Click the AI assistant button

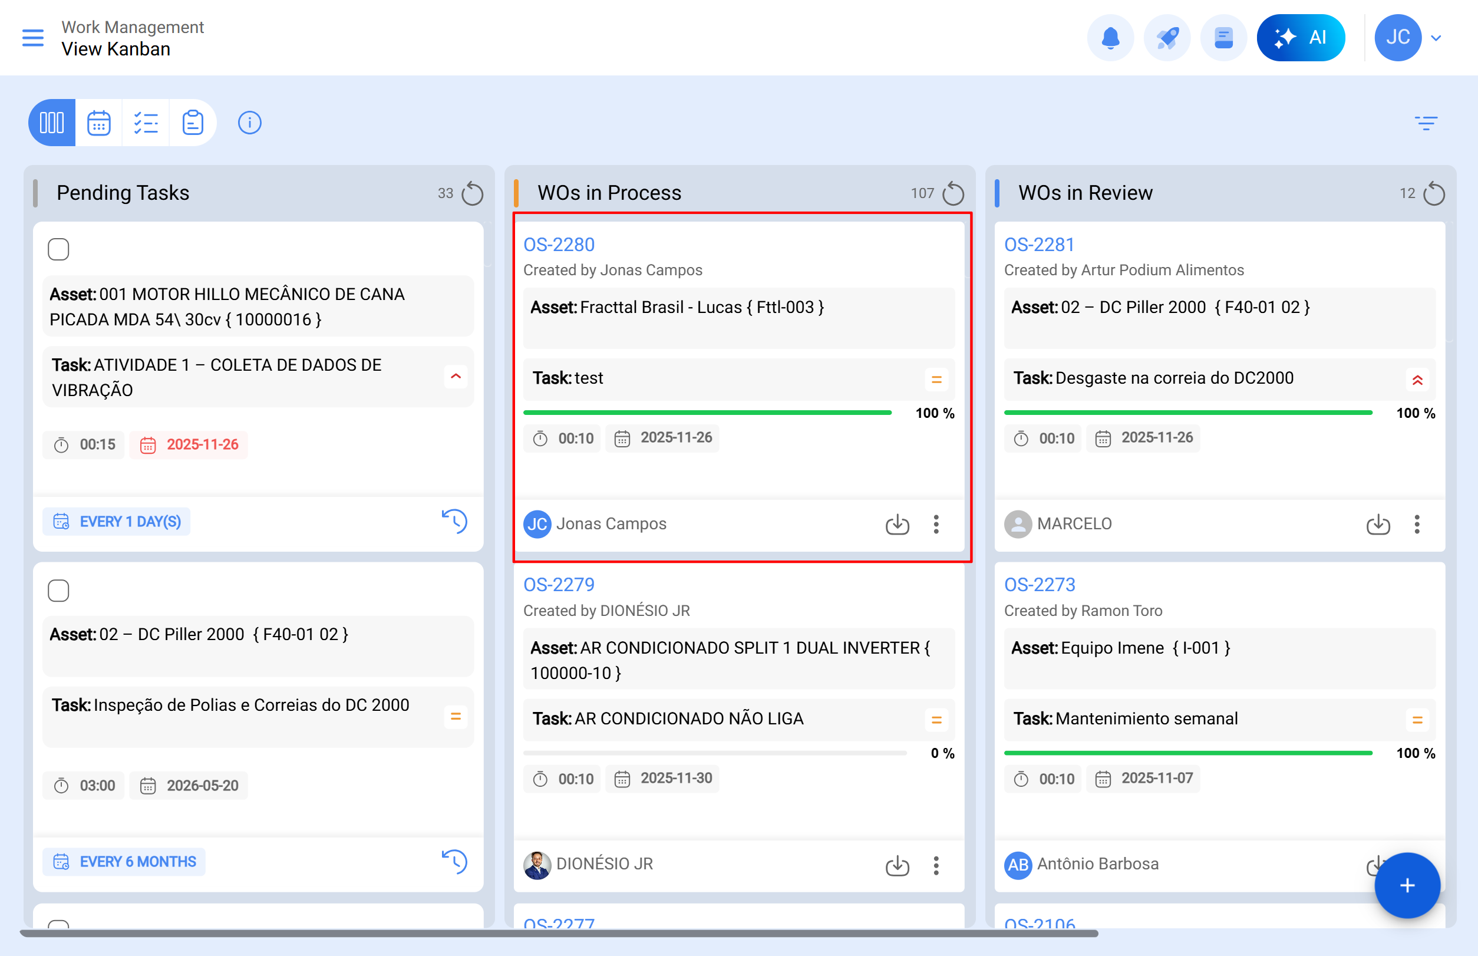[x=1301, y=38]
